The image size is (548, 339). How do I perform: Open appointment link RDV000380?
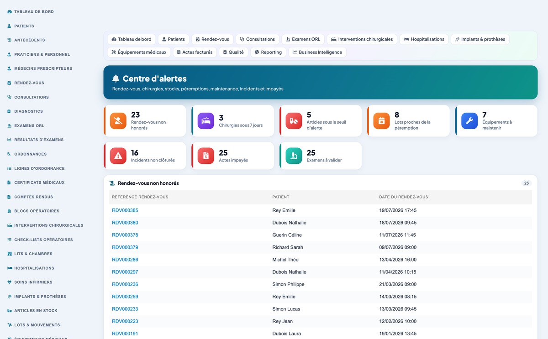tap(125, 223)
